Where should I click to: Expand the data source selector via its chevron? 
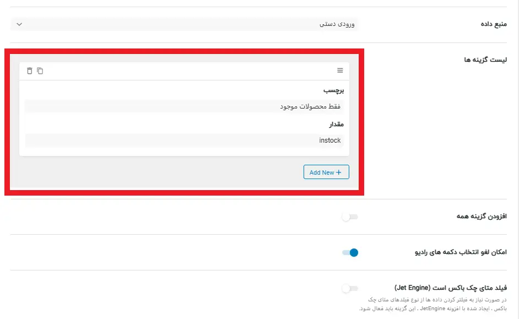pos(19,24)
